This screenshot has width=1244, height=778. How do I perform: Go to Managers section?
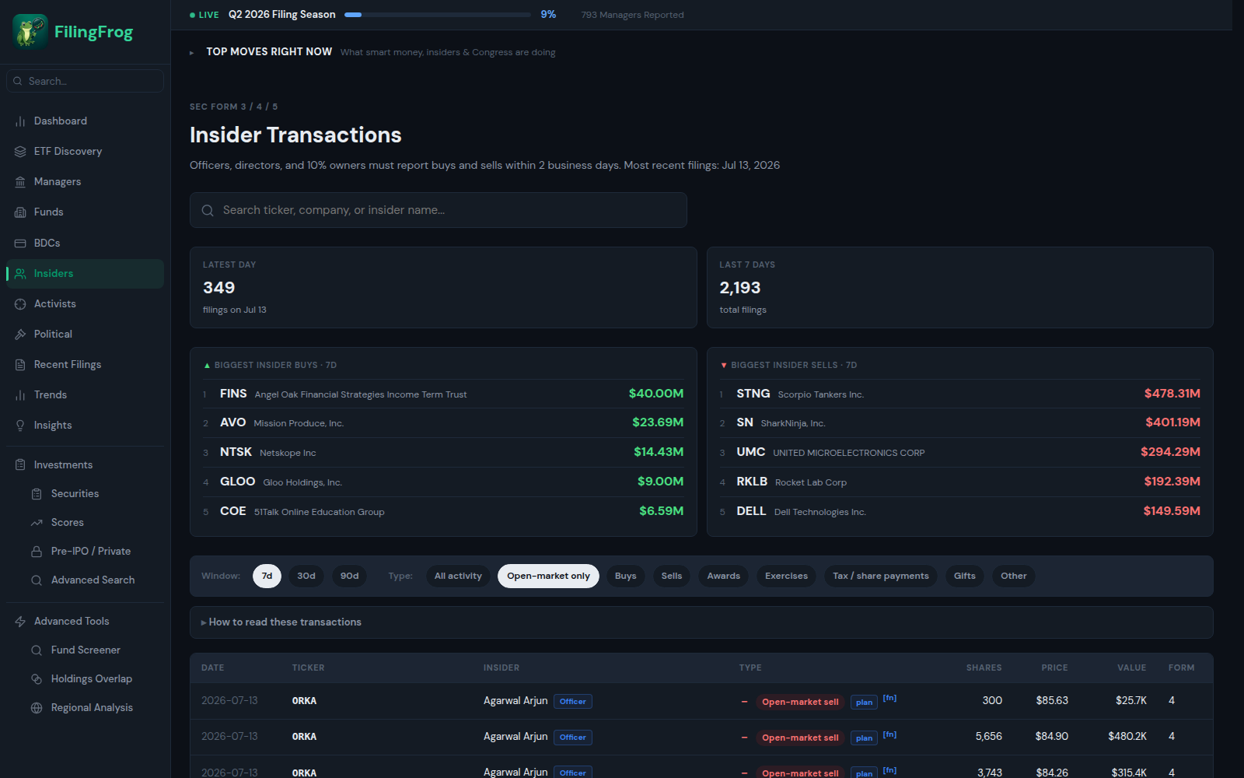click(86, 182)
